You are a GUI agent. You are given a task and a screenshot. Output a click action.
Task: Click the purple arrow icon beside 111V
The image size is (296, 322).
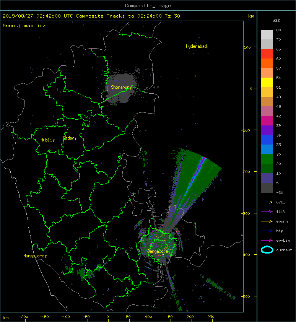[267, 212]
